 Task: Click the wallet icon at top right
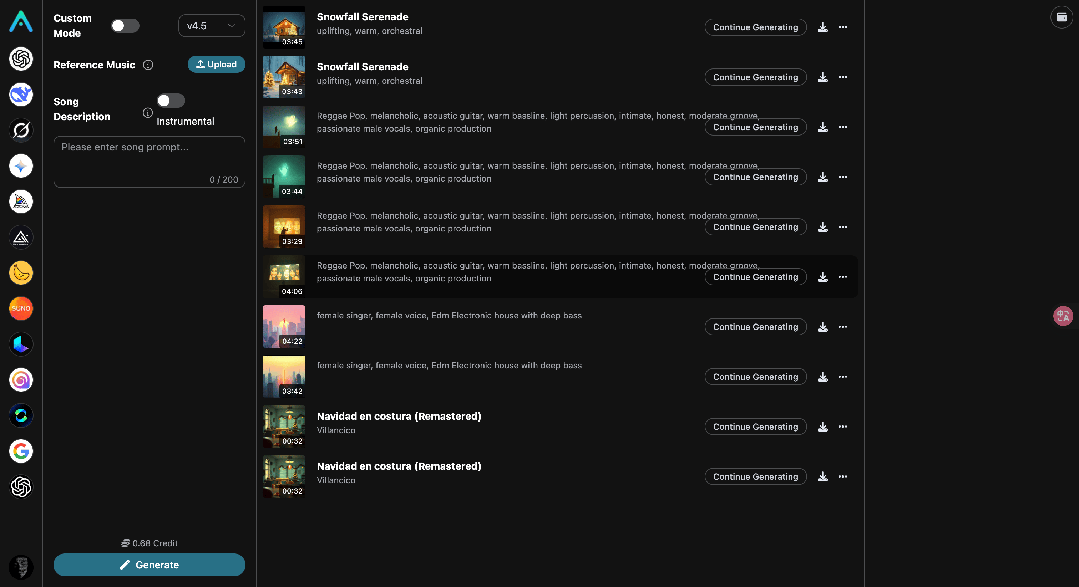[1062, 17]
